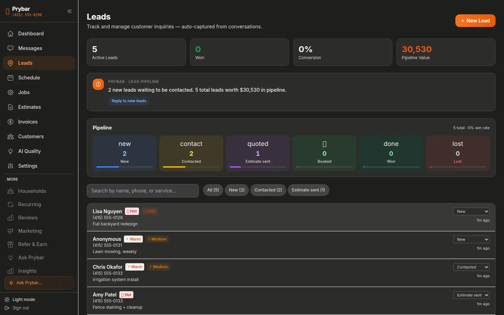Click the Invoices dollar icon

tap(10, 122)
